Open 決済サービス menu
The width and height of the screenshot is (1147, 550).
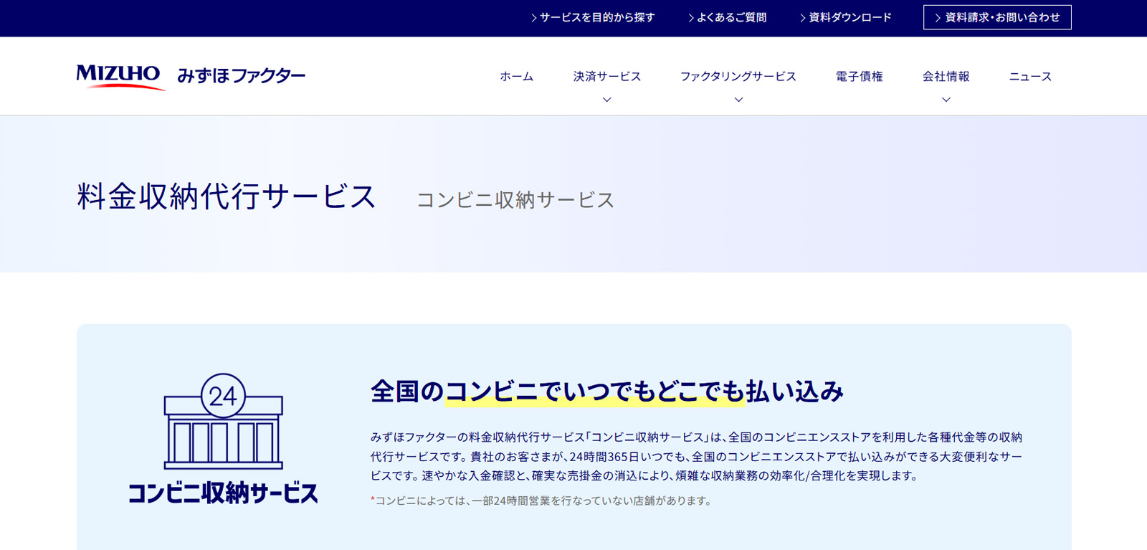click(x=607, y=76)
